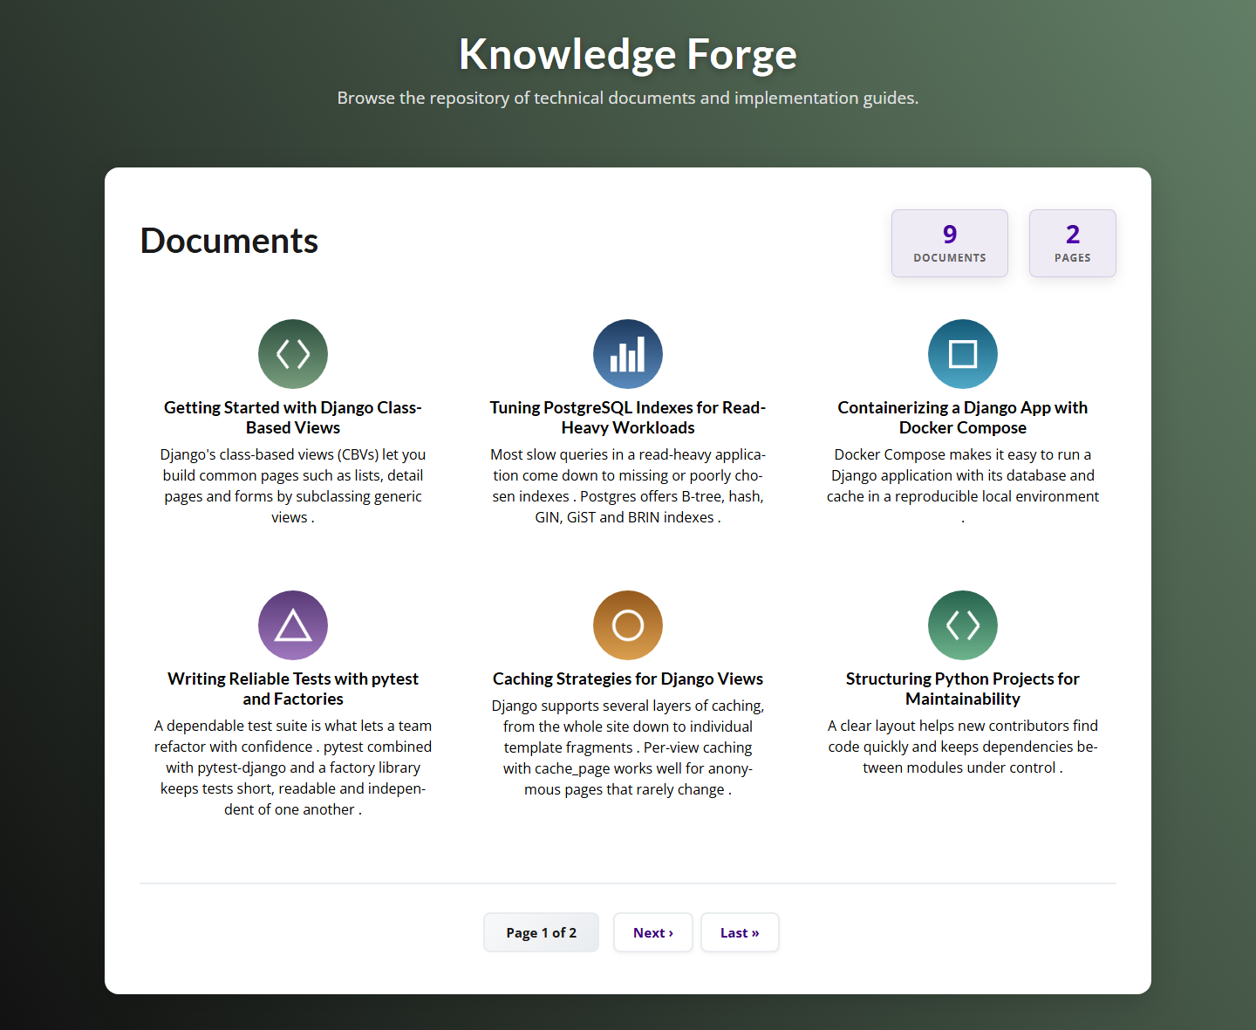Click the 'Documents' section heading
1256x1030 pixels.
coord(229,241)
